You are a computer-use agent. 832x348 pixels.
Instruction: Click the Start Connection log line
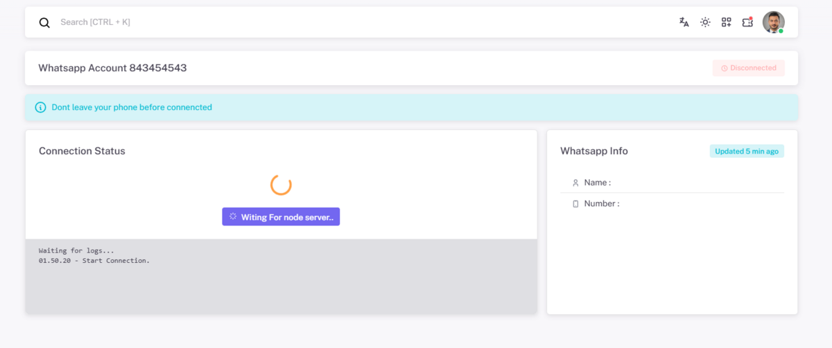coord(94,261)
